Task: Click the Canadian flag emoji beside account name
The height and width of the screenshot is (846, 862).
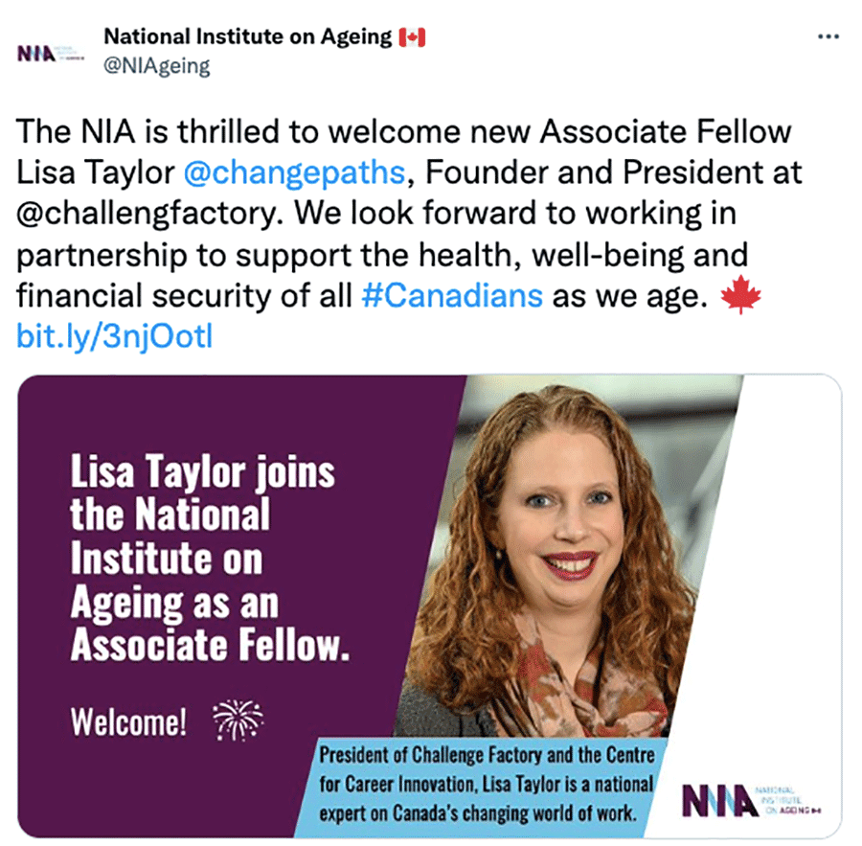Action: coord(413,38)
